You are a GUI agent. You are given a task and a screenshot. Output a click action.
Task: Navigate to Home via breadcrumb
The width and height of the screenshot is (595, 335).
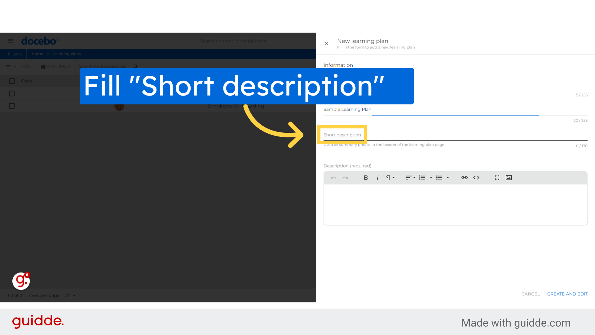(37, 54)
